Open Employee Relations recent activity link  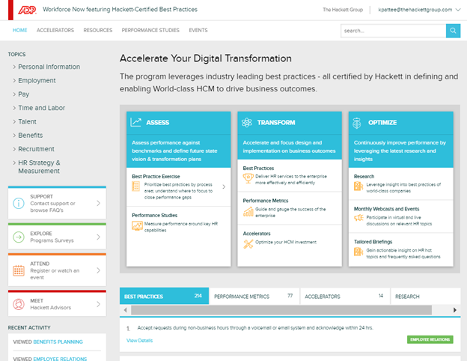point(60,359)
